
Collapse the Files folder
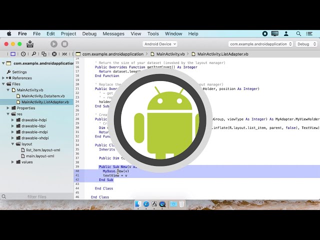[x=3, y=84]
